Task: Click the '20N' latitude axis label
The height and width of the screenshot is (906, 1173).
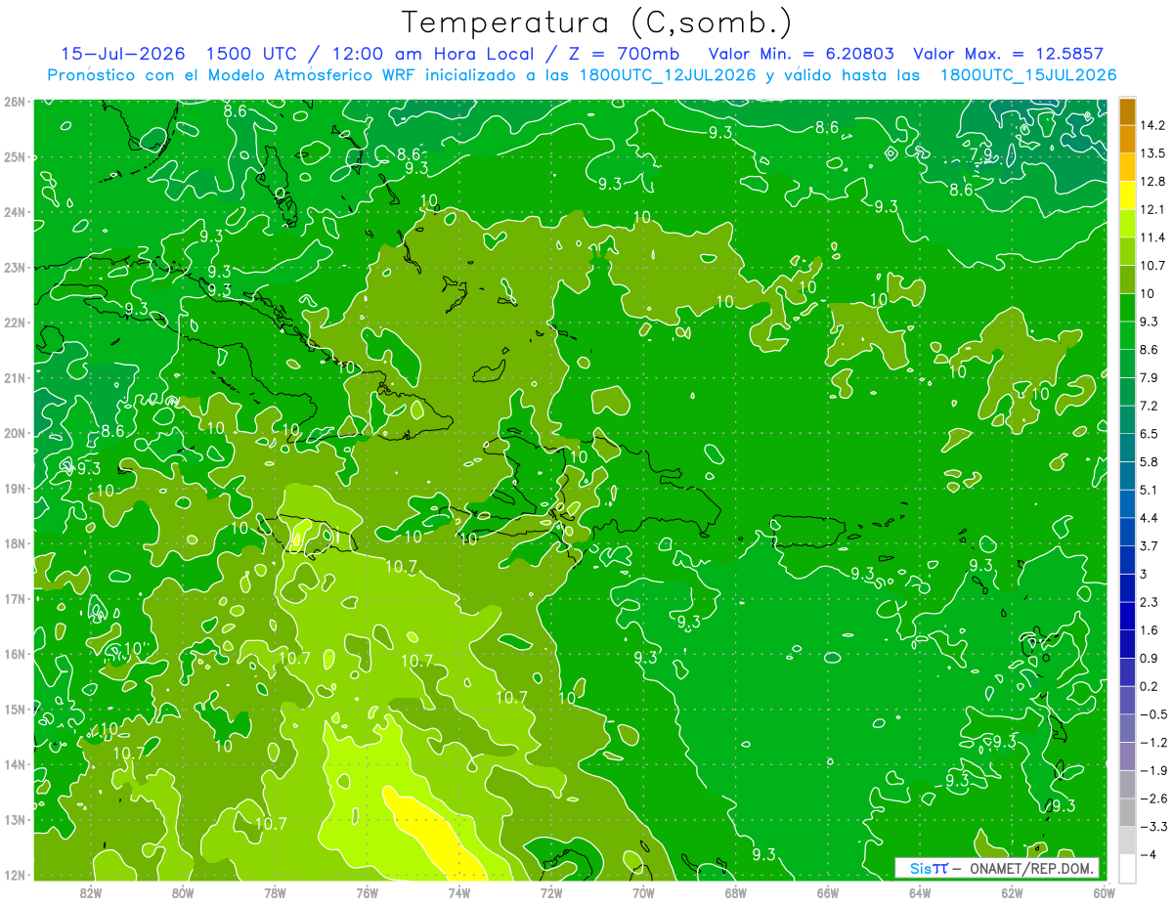Action: [x=14, y=433]
